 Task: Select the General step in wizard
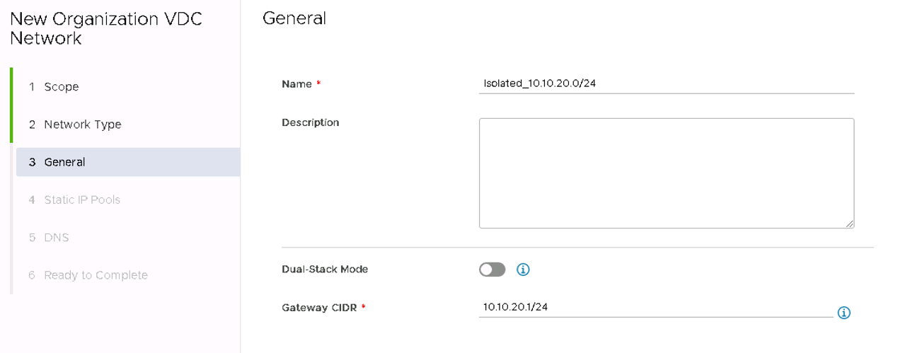[x=64, y=162]
